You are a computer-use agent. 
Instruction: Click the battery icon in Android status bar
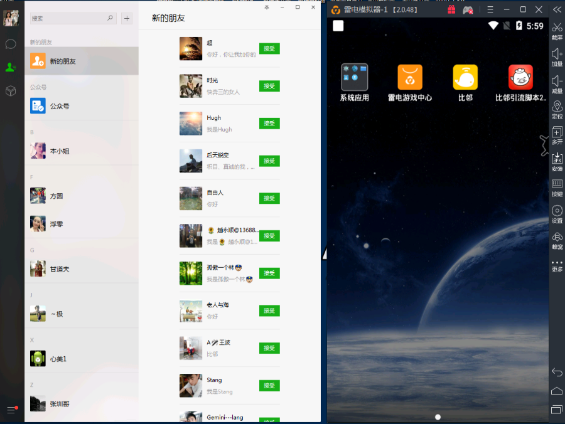(519, 26)
